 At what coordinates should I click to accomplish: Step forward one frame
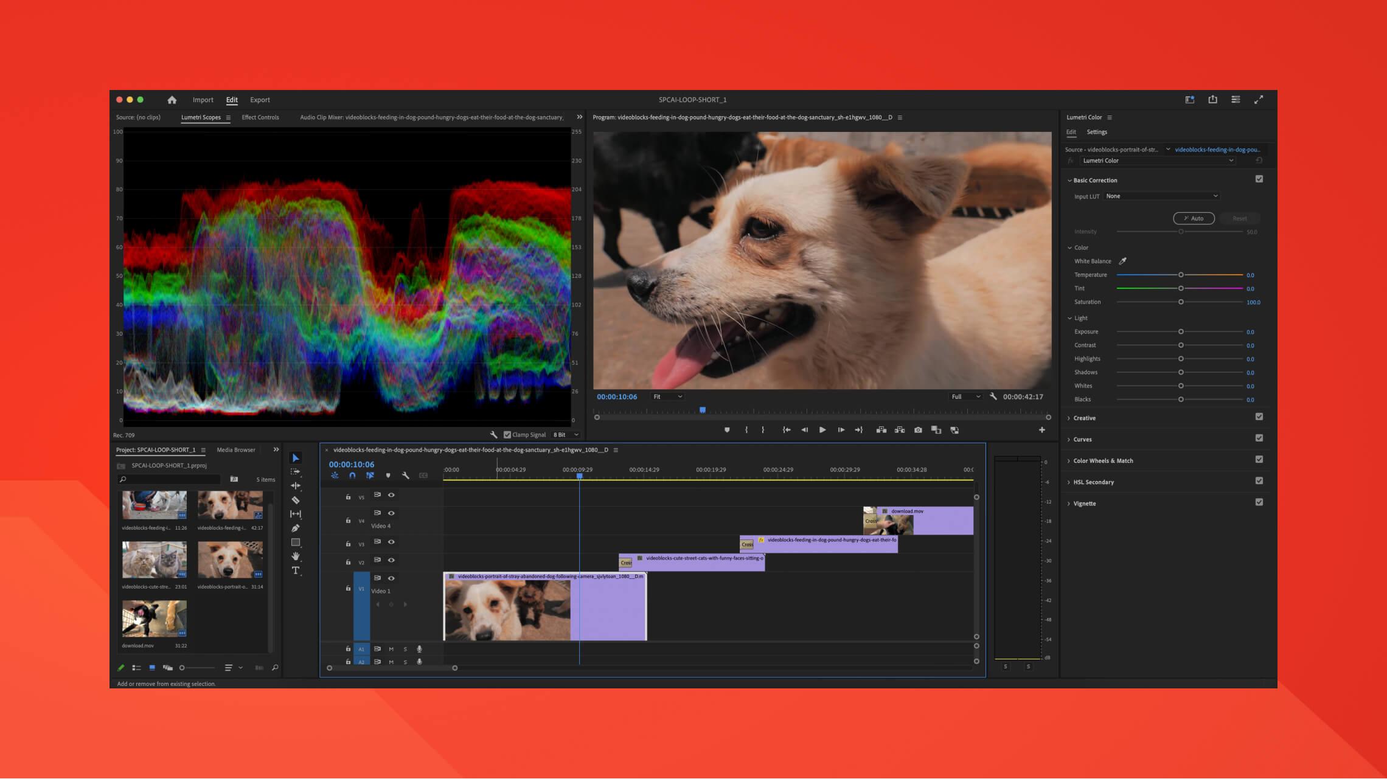[x=841, y=430]
